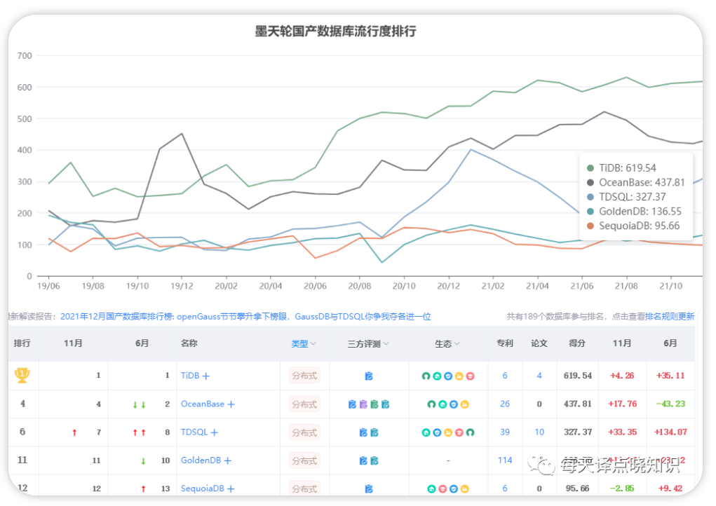This screenshot has width=716, height=506.
Task: Click the blue evaluation badge in TiDB row
Action: [369, 376]
